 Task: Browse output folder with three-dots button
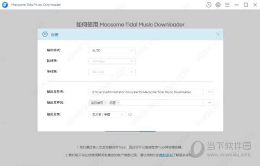tap(210, 92)
